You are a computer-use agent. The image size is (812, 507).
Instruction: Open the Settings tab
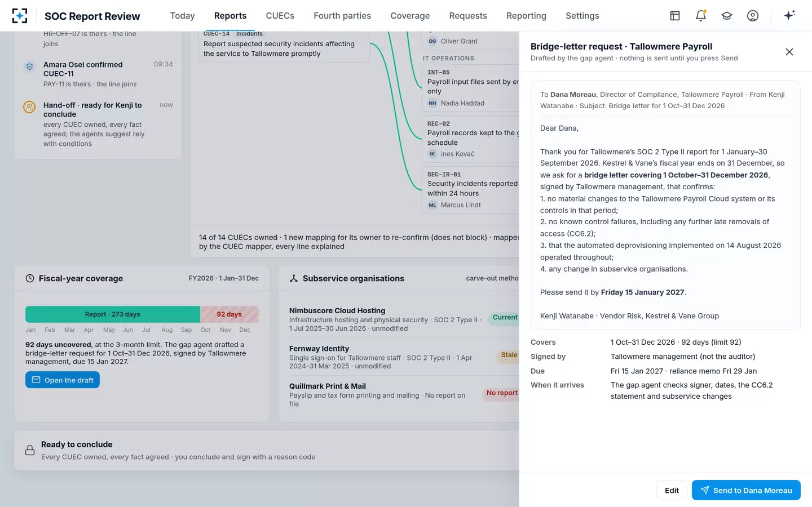[x=582, y=16]
